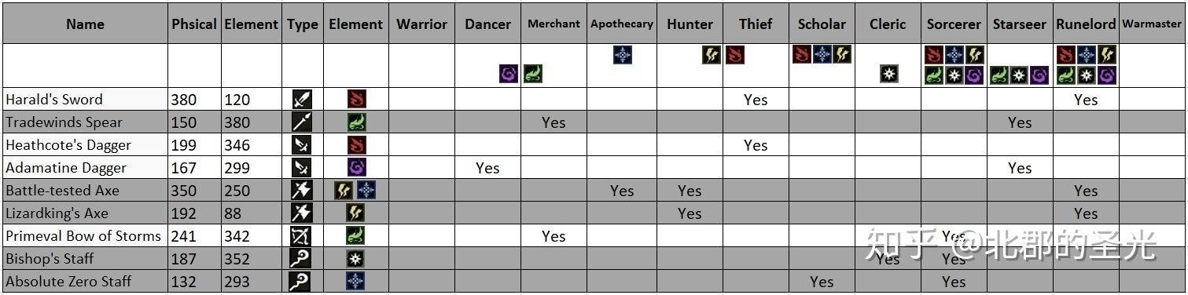
Task: Click the lightning icon in Lizardking's Axe row
Action: pos(356,213)
